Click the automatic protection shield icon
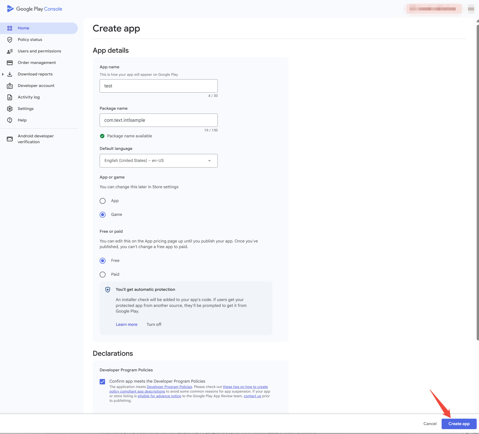479x434 pixels. 107,290
